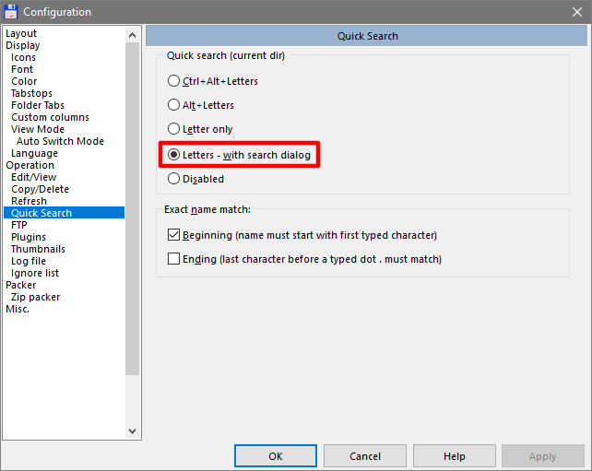592x471 pixels.
Task: Click the Cancel button
Action: pos(365,456)
